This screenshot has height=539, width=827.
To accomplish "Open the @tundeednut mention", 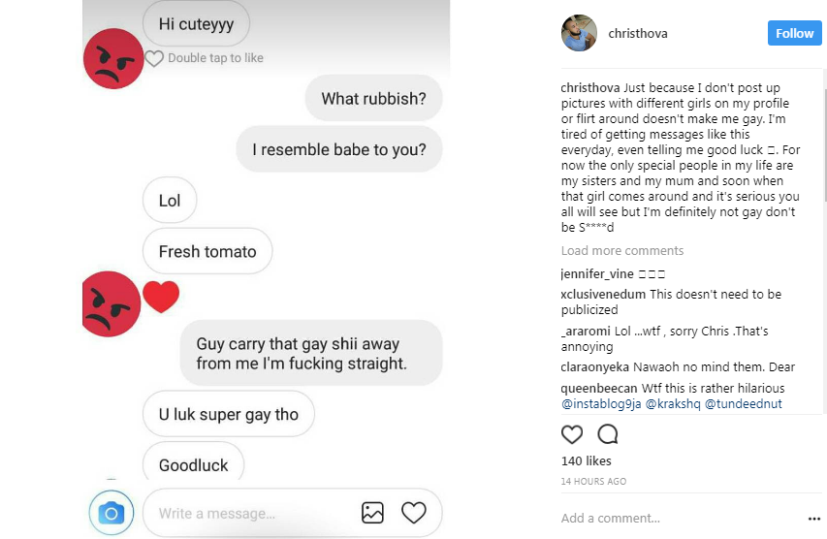I will [x=744, y=403].
